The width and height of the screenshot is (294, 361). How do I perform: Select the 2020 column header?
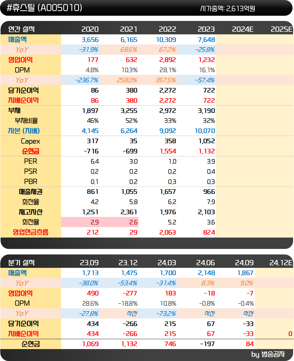coord(90,29)
